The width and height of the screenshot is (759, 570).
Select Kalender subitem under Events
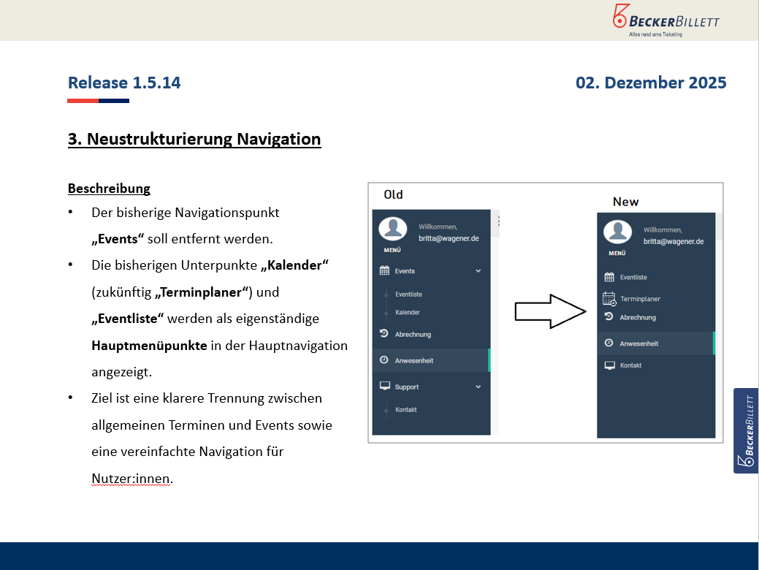pyautogui.click(x=408, y=313)
